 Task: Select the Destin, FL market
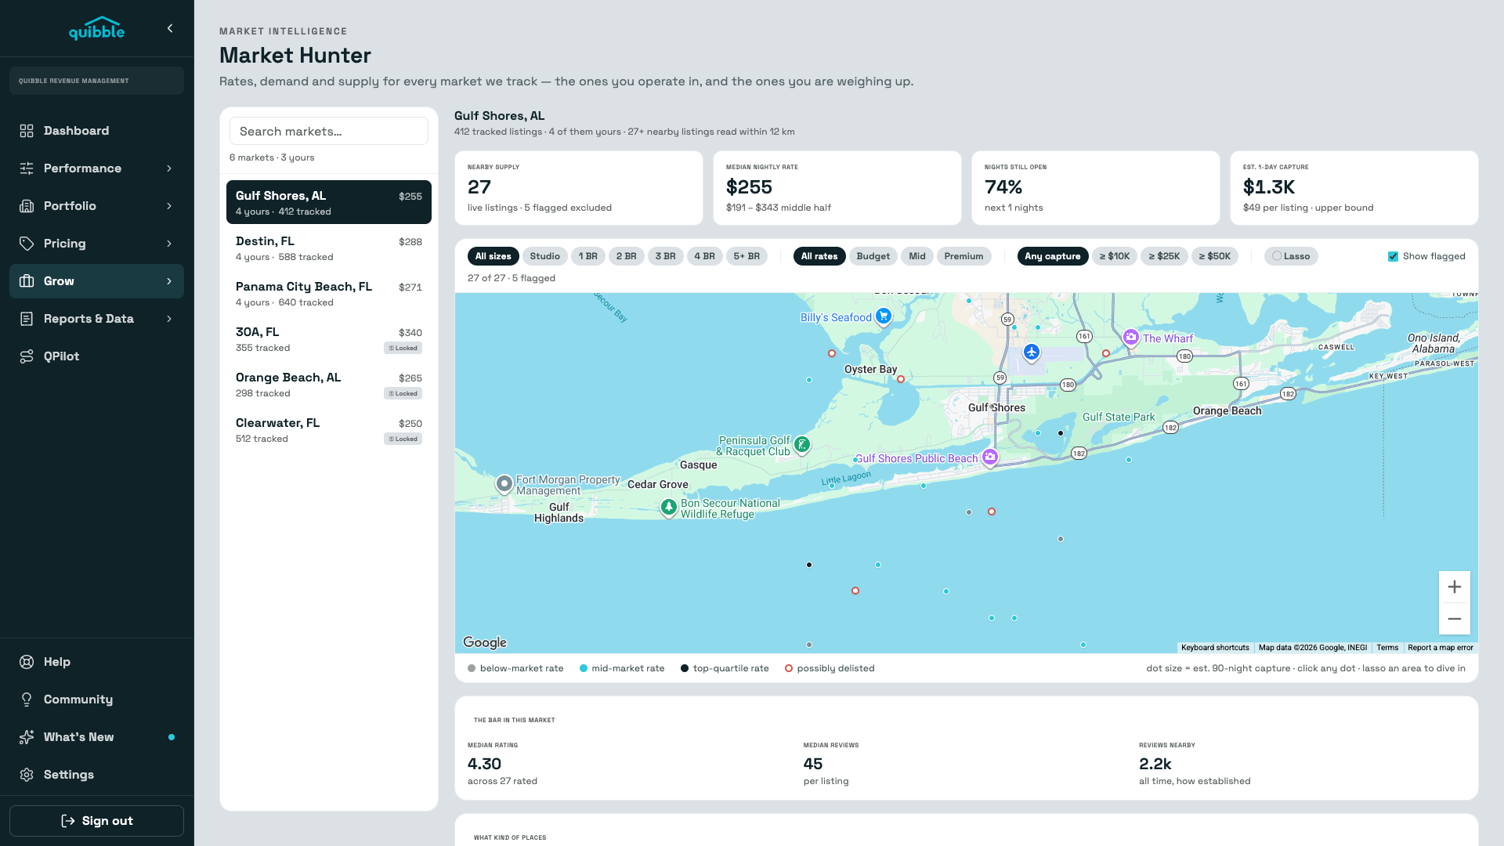point(329,248)
